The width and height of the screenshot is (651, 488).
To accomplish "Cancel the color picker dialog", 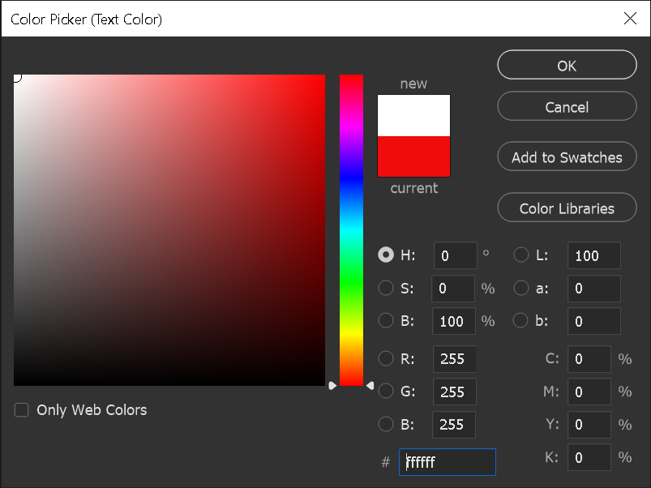I will [566, 105].
